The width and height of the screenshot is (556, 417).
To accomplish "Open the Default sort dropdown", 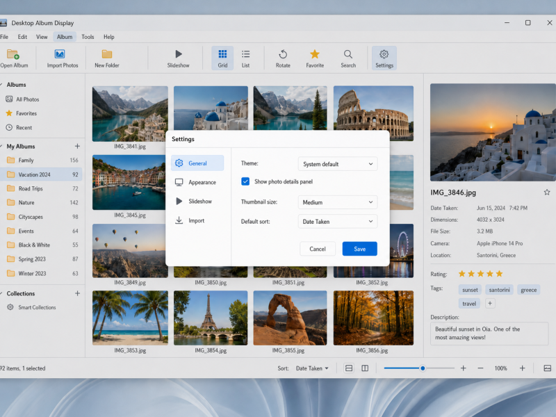I will point(338,221).
